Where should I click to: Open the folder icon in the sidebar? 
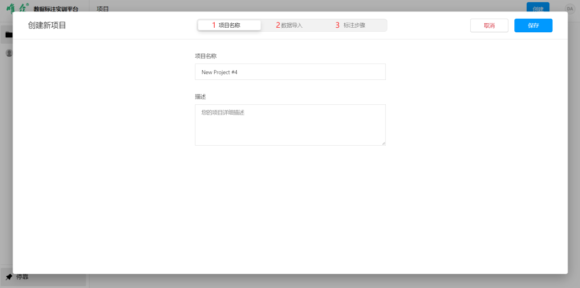pos(8,35)
